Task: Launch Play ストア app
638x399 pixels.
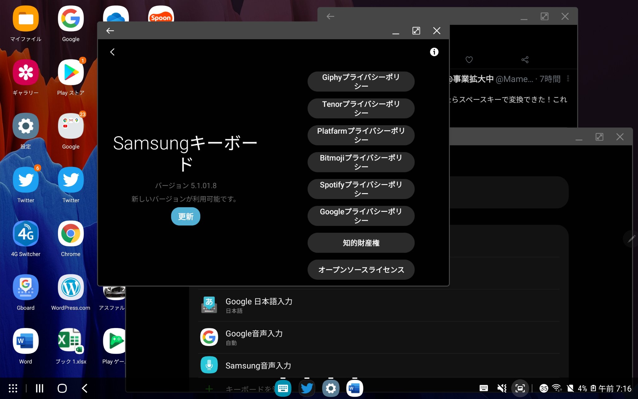Action: (x=71, y=72)
